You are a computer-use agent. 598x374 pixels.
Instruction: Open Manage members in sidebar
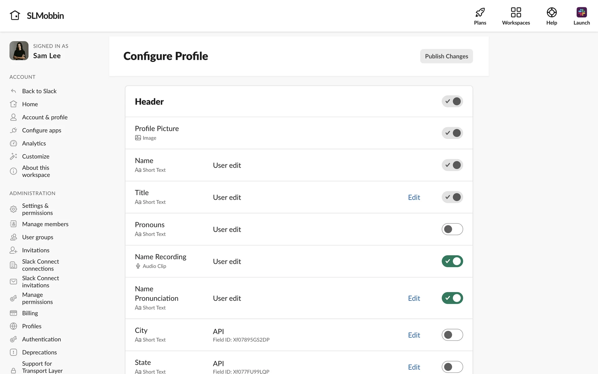[x=45, y=224]
